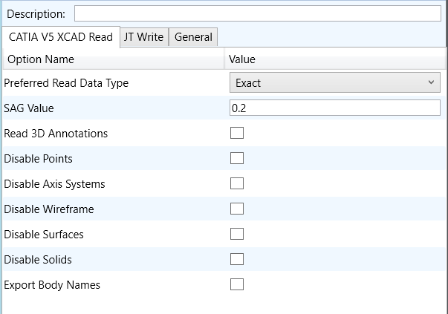Click the Value column header
448x314 pixels.
click(x=335, y=59)
